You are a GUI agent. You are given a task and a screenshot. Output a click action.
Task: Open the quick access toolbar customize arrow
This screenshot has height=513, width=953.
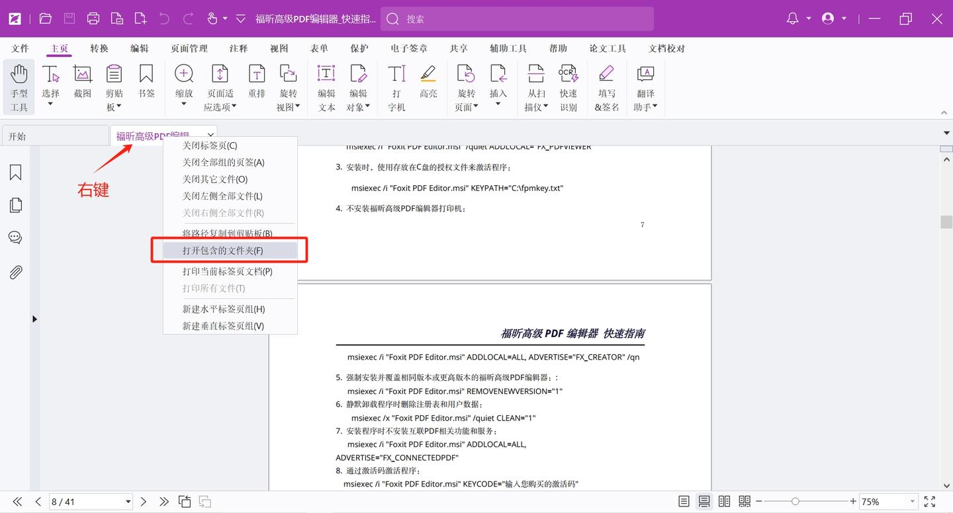(x=241, y=19)
